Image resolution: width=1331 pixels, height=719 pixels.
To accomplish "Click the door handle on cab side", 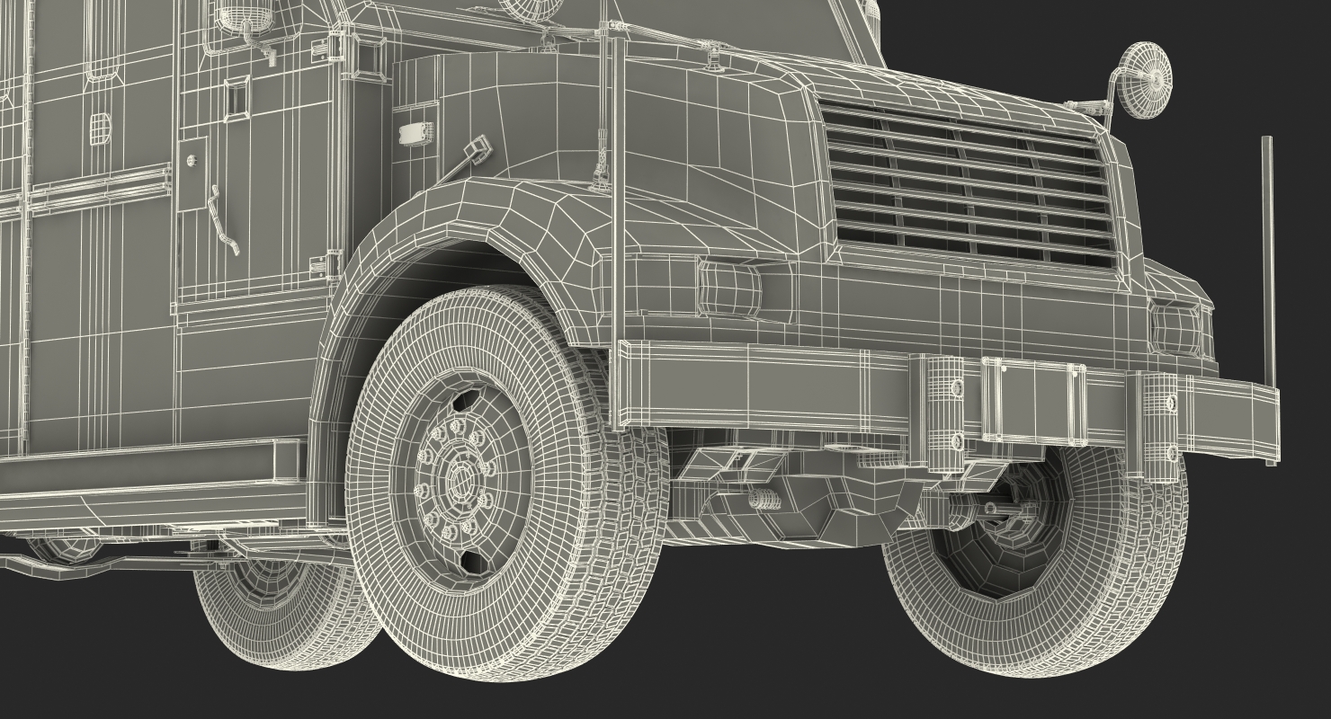I will 224,221.
